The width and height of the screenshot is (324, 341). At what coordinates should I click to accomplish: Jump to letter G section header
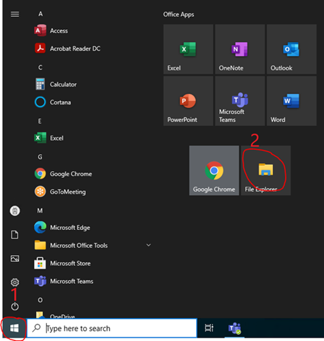coord(40,157)
